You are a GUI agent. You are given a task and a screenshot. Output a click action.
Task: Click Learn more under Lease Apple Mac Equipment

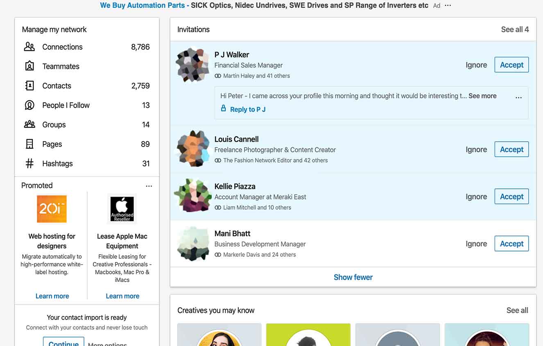point(122,296)
